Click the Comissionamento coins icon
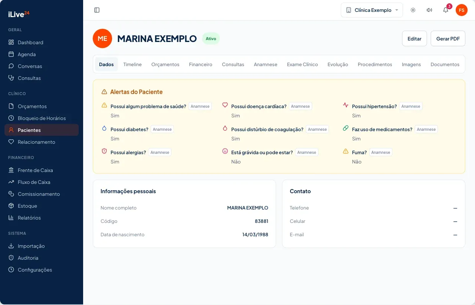475x305 pixels. click(x=11, y=194)
